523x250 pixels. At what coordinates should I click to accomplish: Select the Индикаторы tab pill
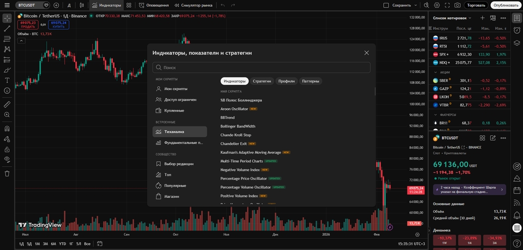234,81
